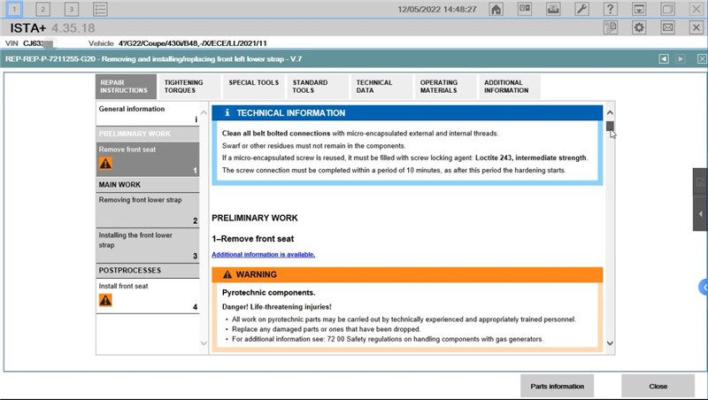Click the REP-REP-P-7211255-G20 document title

coord(153,59)
